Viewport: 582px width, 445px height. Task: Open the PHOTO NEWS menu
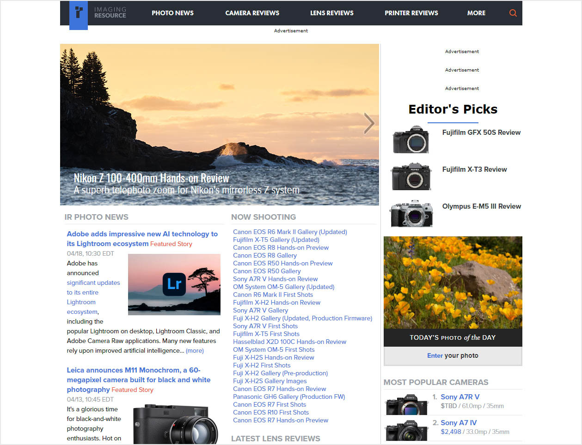pyautogui.click(x=172, y=13)
